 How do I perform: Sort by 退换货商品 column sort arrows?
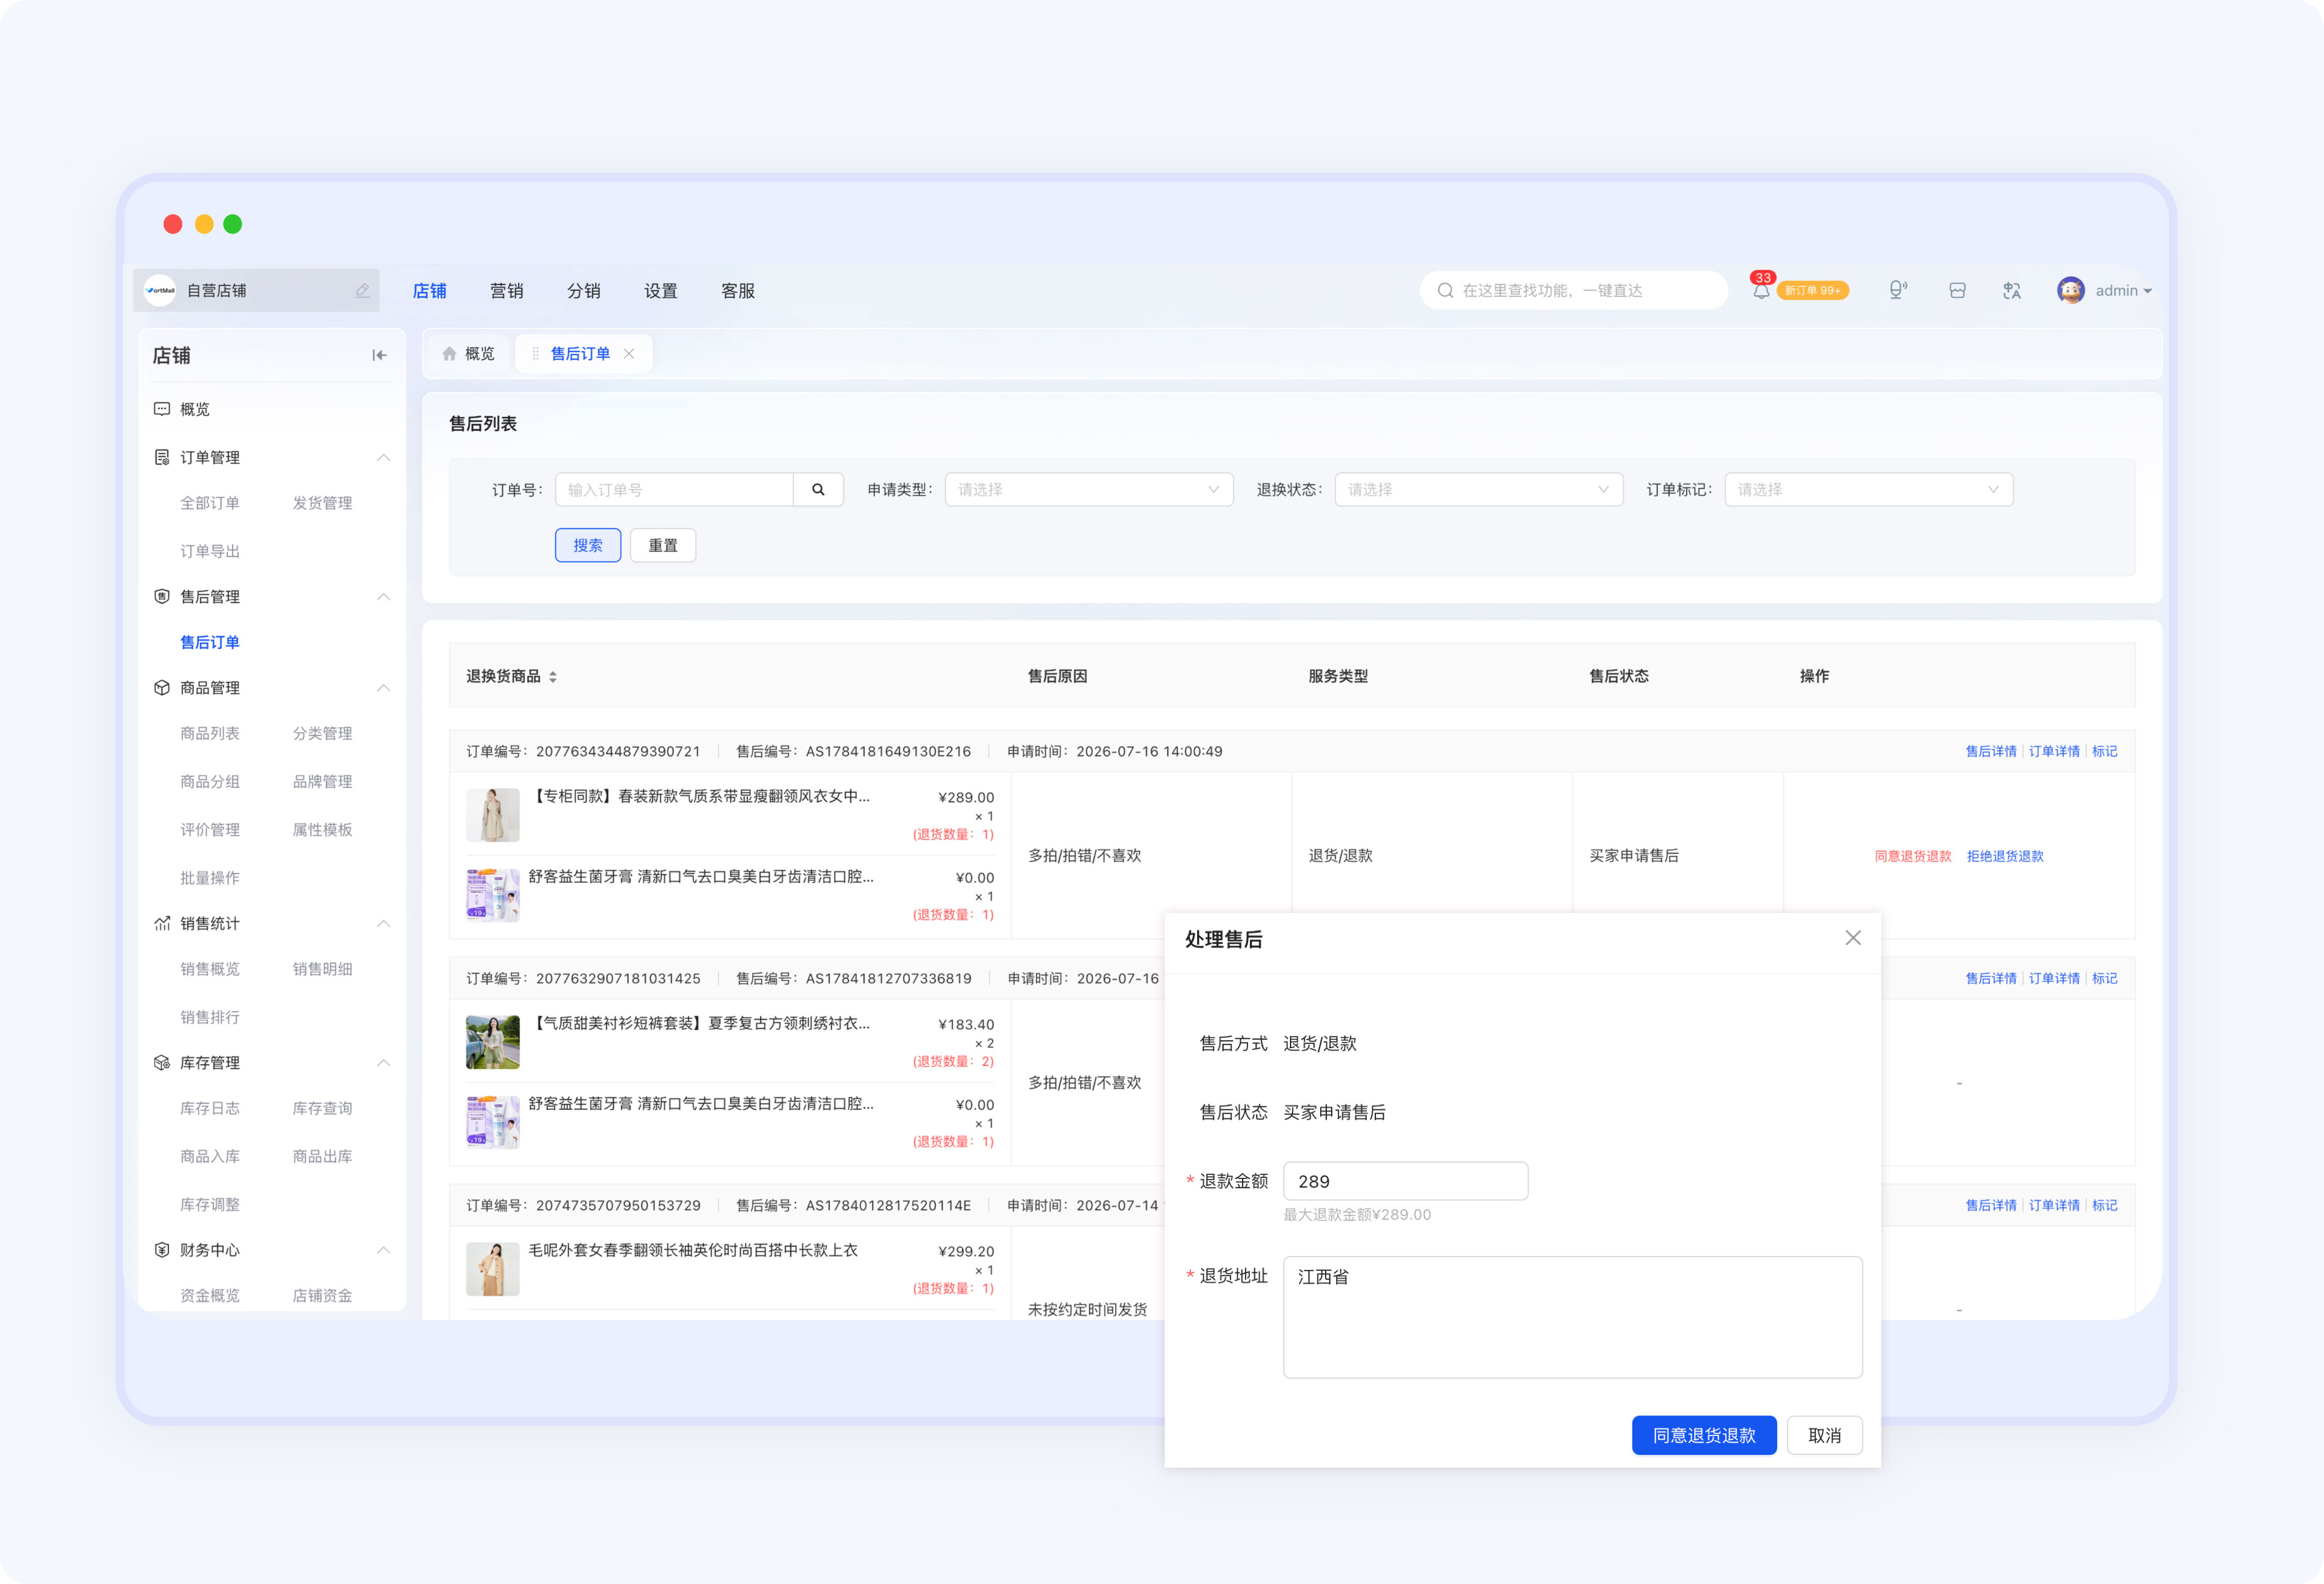pos(553,677)
